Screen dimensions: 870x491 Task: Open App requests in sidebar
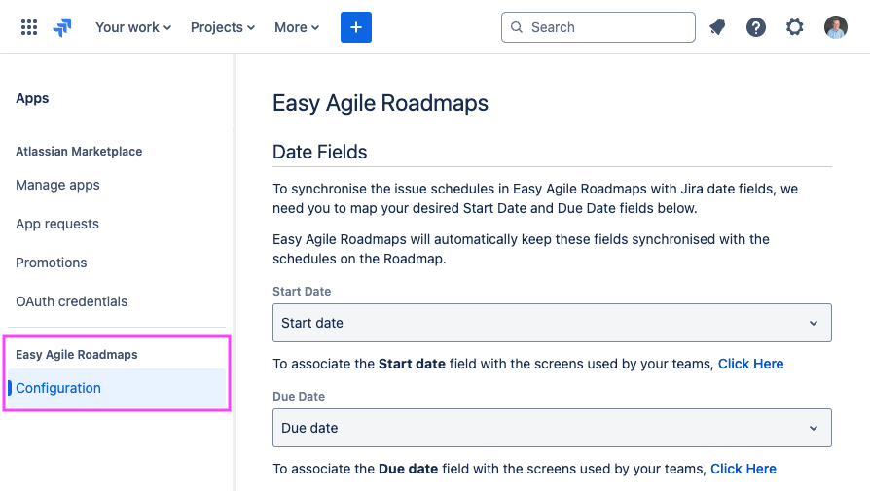point(57,224)
